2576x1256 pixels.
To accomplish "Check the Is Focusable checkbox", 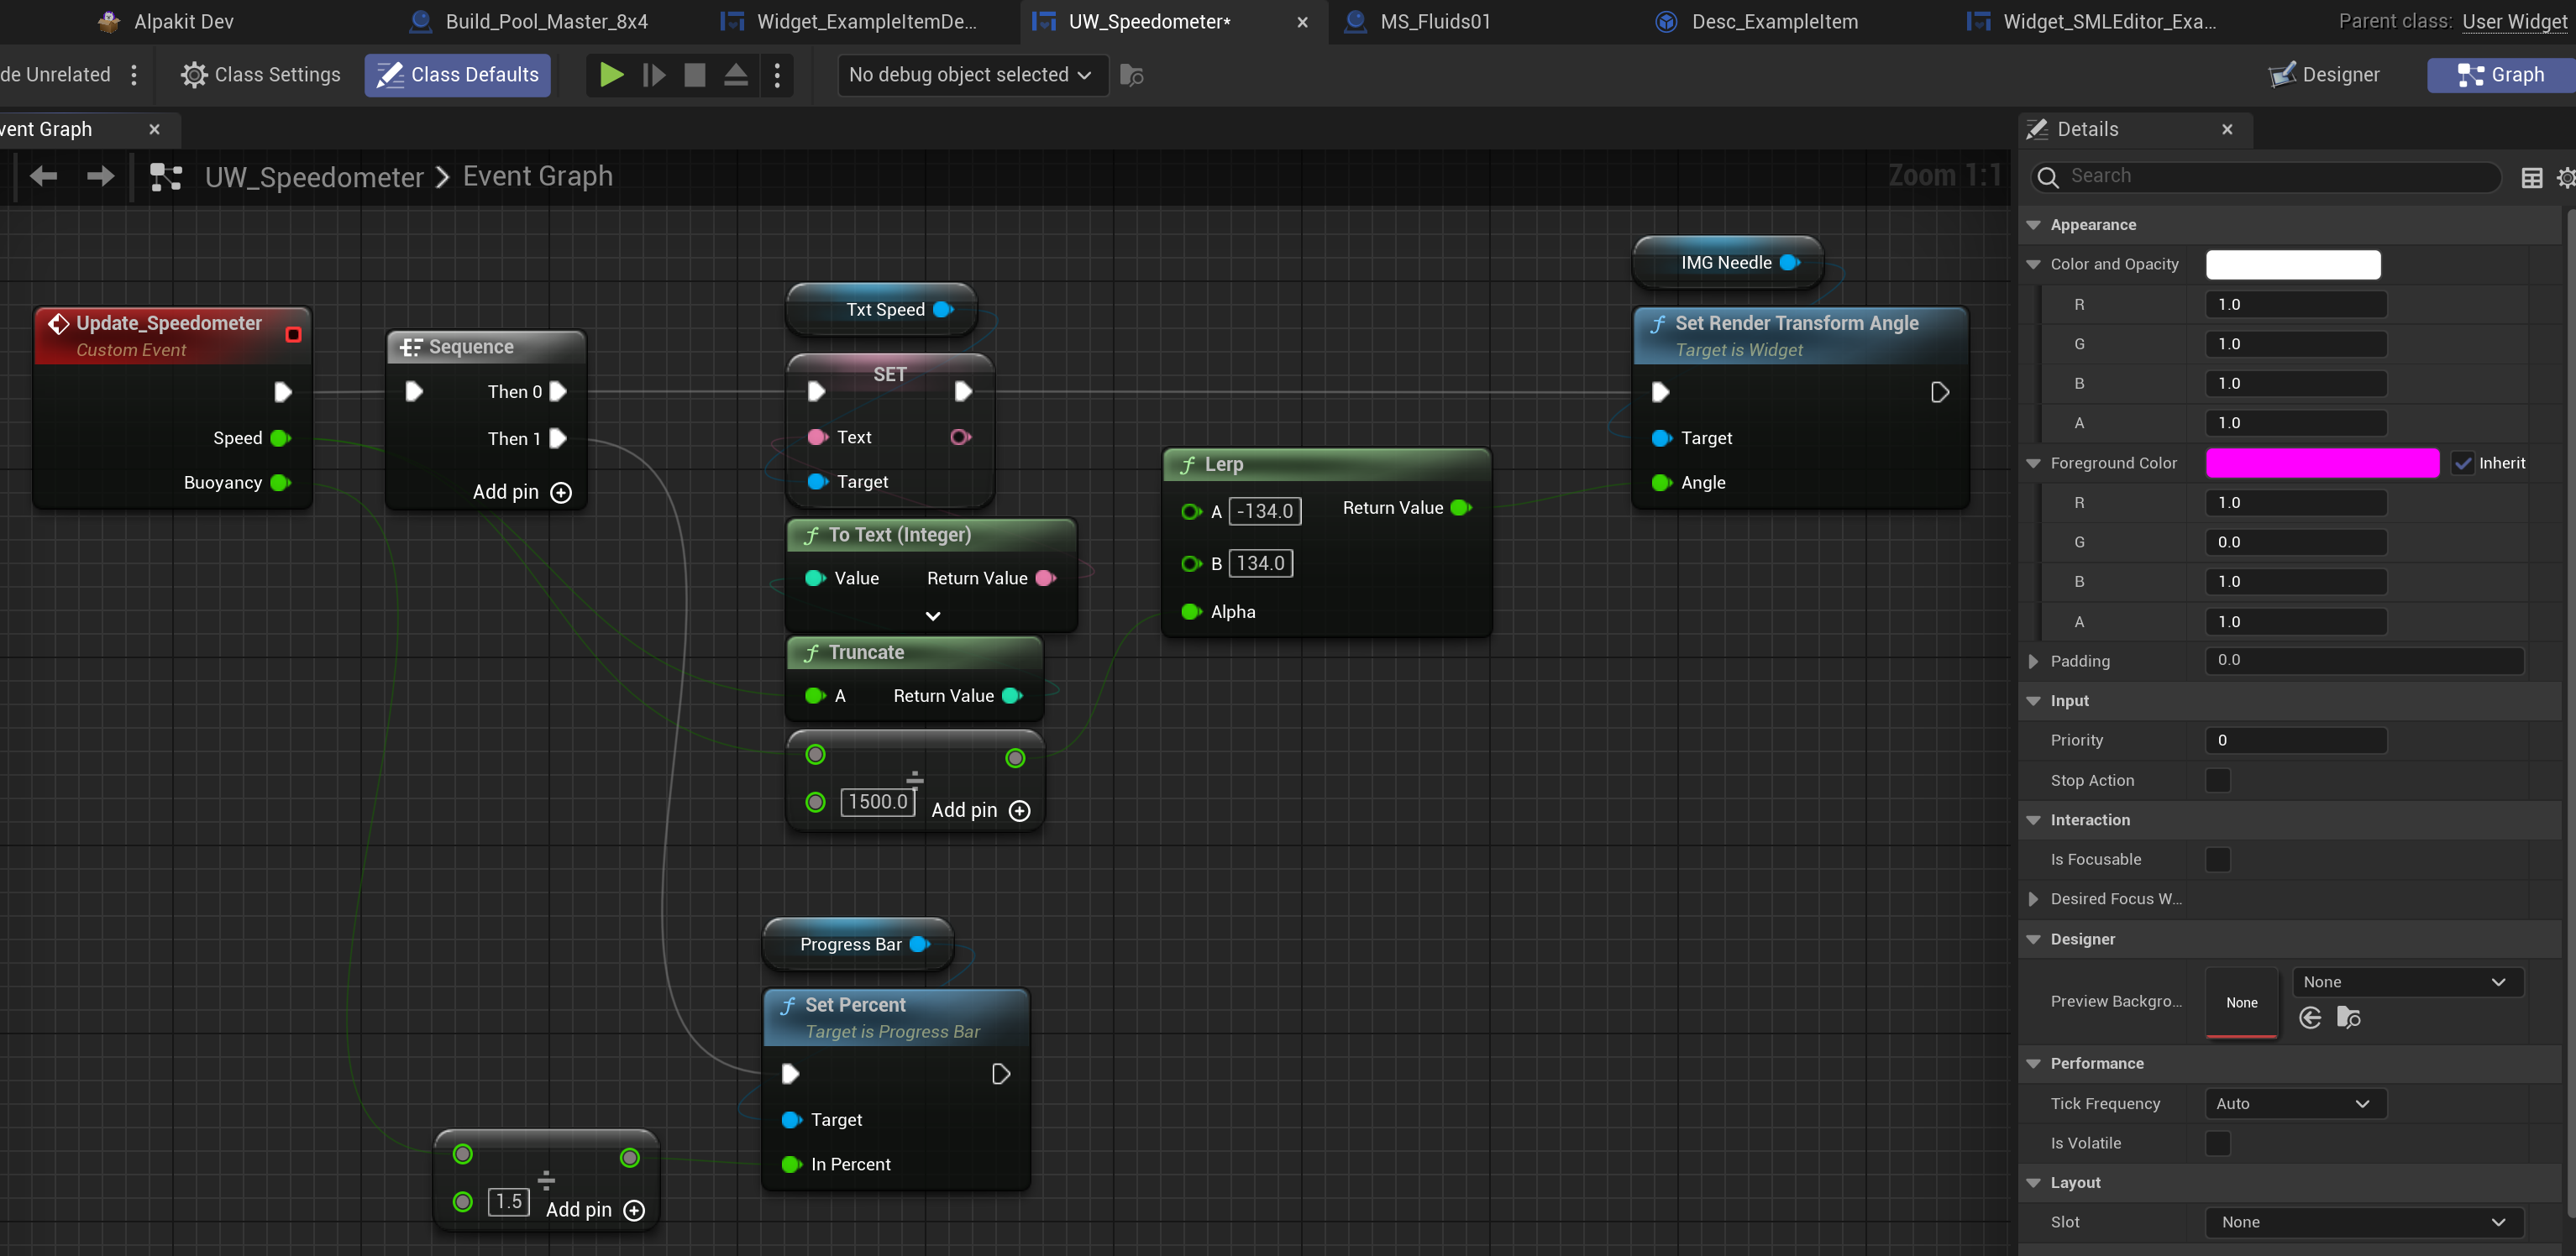I will coord(2217,860).
